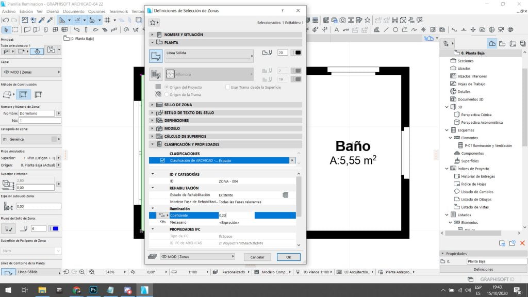This screenshot has height=297, width=528.
Task: Click the Cancelar button
Action: click(x=257, y=257)
